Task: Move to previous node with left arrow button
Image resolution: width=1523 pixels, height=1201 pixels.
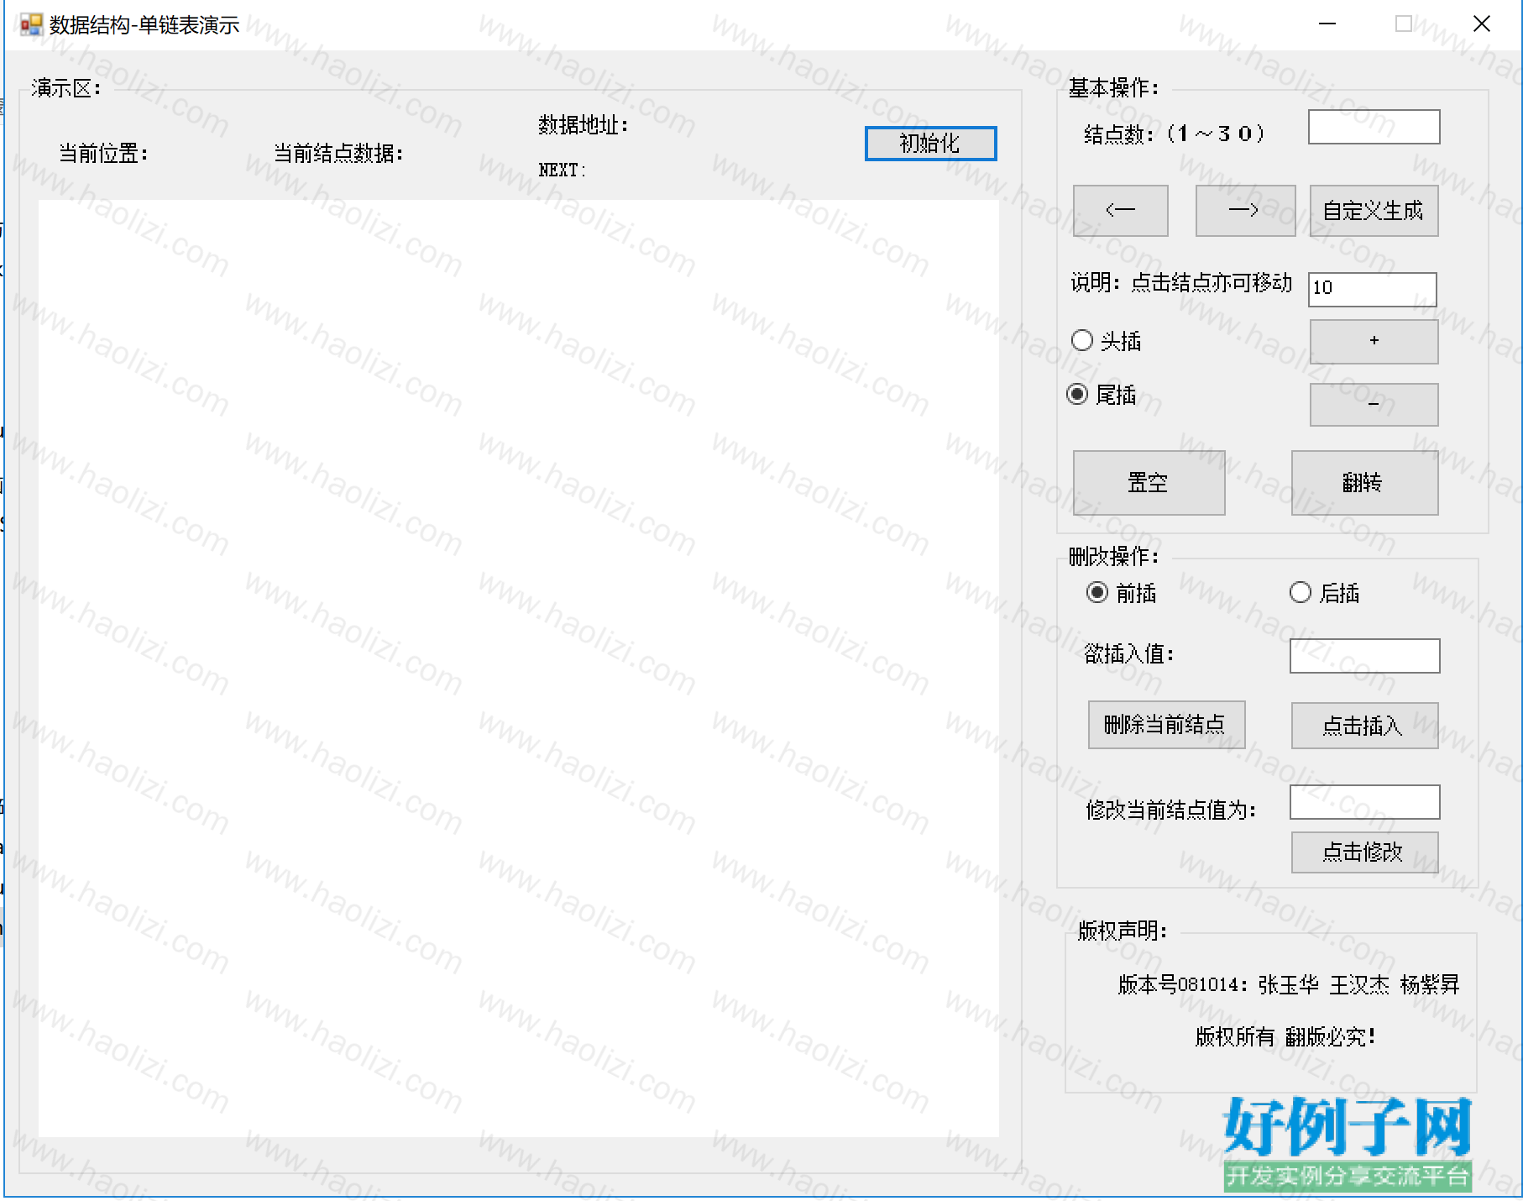Action: (x=1120, y=210)
